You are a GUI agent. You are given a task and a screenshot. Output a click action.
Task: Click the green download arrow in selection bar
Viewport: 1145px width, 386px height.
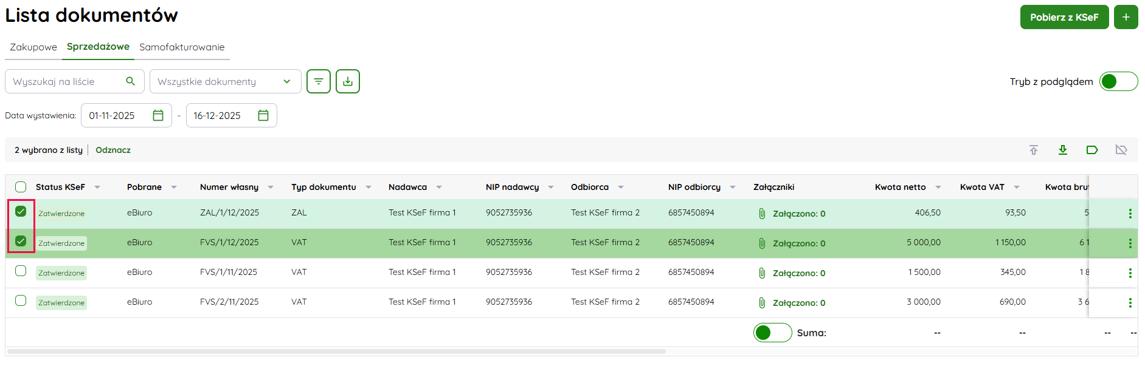point(1062,150)
